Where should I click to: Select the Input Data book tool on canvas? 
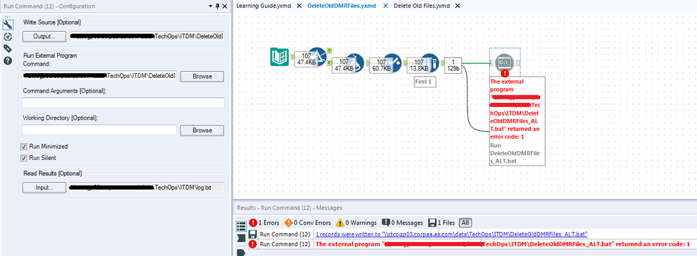[279, 57]
